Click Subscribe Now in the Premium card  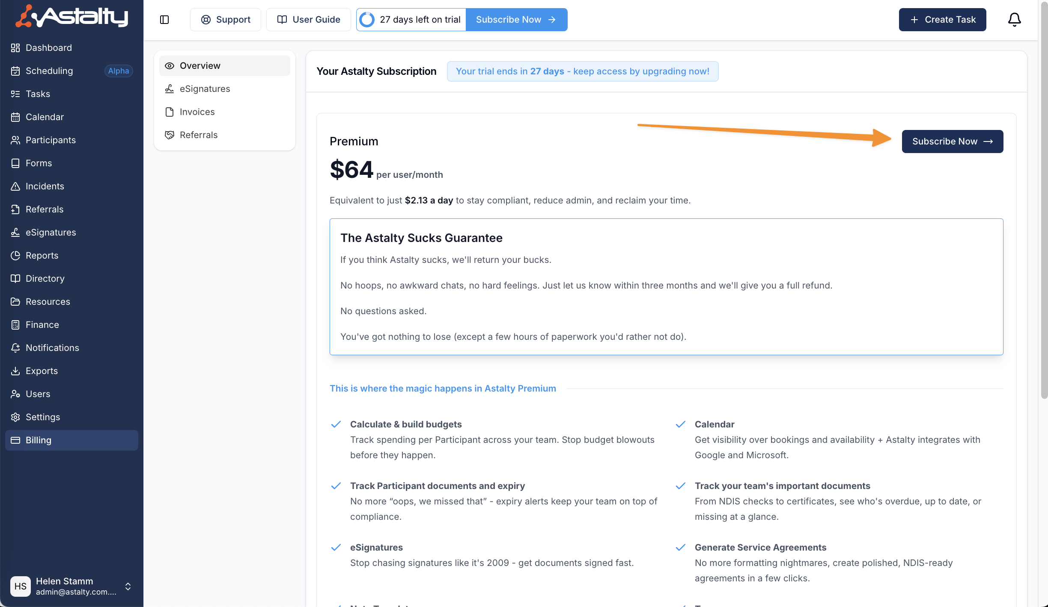point(953,141)
